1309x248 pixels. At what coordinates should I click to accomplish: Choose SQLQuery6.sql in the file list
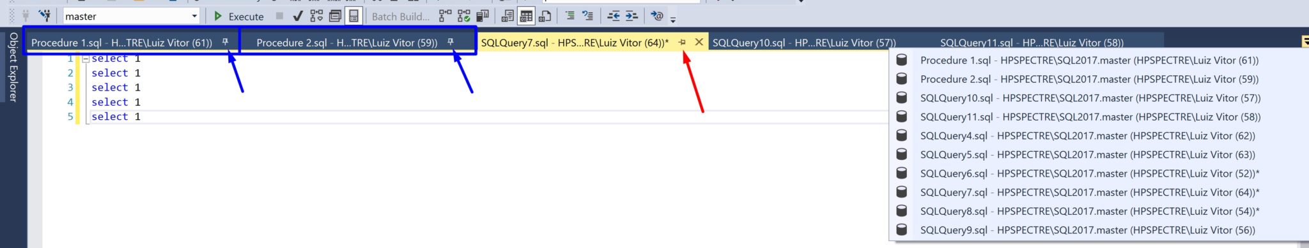1090,173
